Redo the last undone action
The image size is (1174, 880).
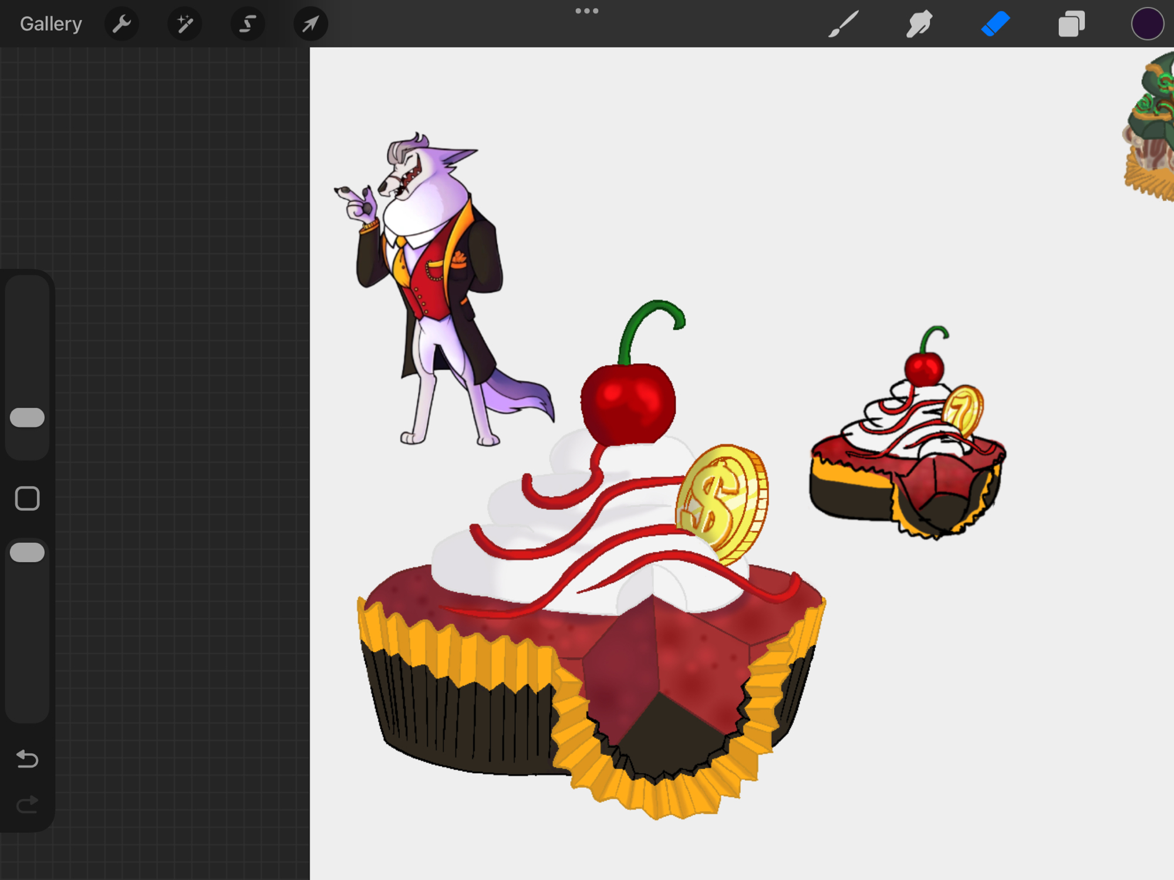tap(28, 804)
